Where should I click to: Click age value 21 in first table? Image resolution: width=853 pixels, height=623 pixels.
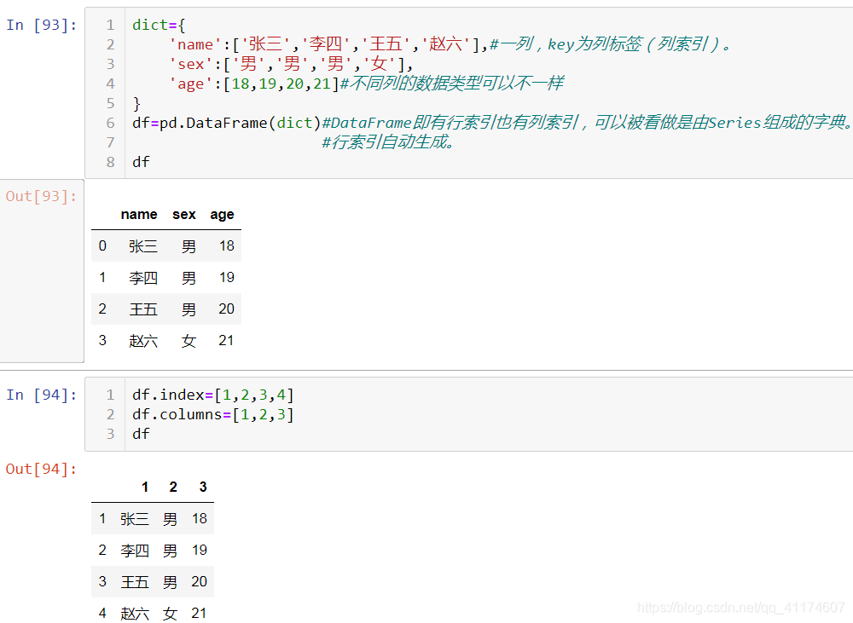click(226, 341)
